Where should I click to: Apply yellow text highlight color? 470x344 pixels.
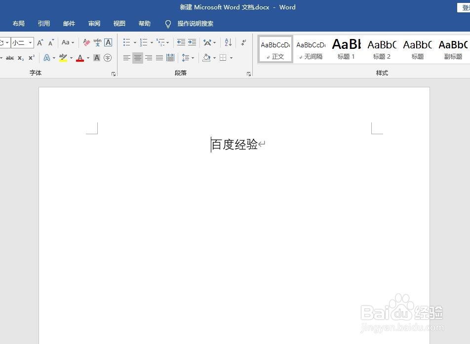click(x=63, y=58)
